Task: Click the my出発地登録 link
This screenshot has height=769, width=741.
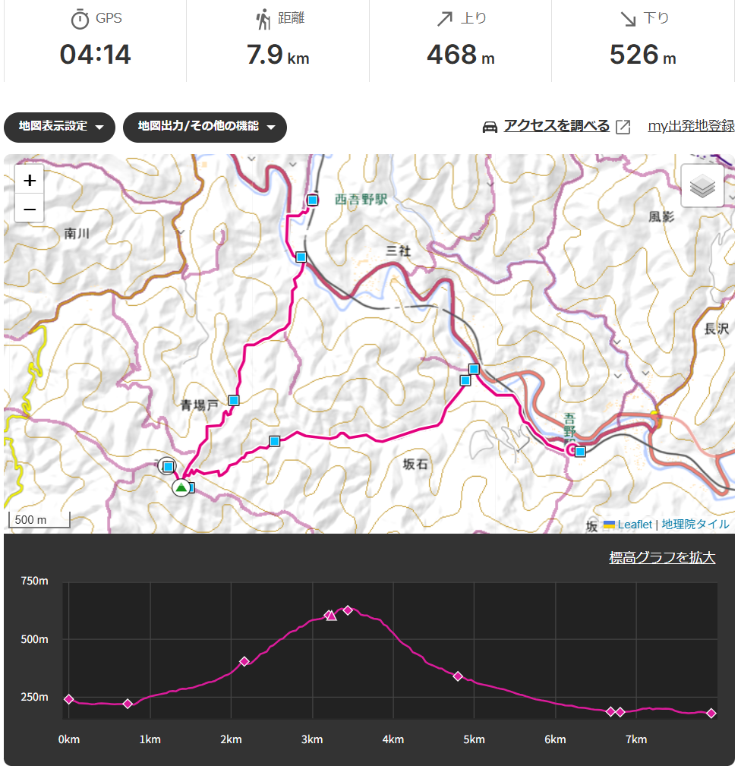Action: pos(691,126)
